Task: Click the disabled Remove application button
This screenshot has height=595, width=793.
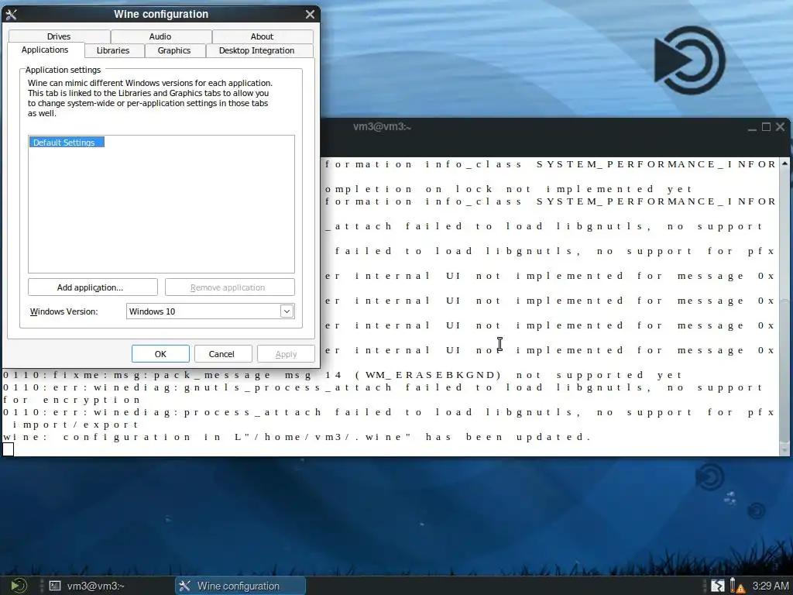Action: pos(229,287)
